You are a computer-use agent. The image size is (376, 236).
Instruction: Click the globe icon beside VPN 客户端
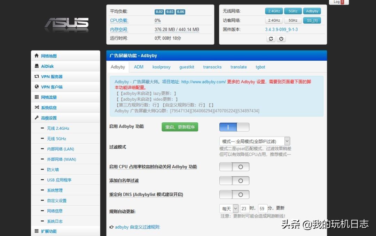pyautogui.click(x=37, y=87)
